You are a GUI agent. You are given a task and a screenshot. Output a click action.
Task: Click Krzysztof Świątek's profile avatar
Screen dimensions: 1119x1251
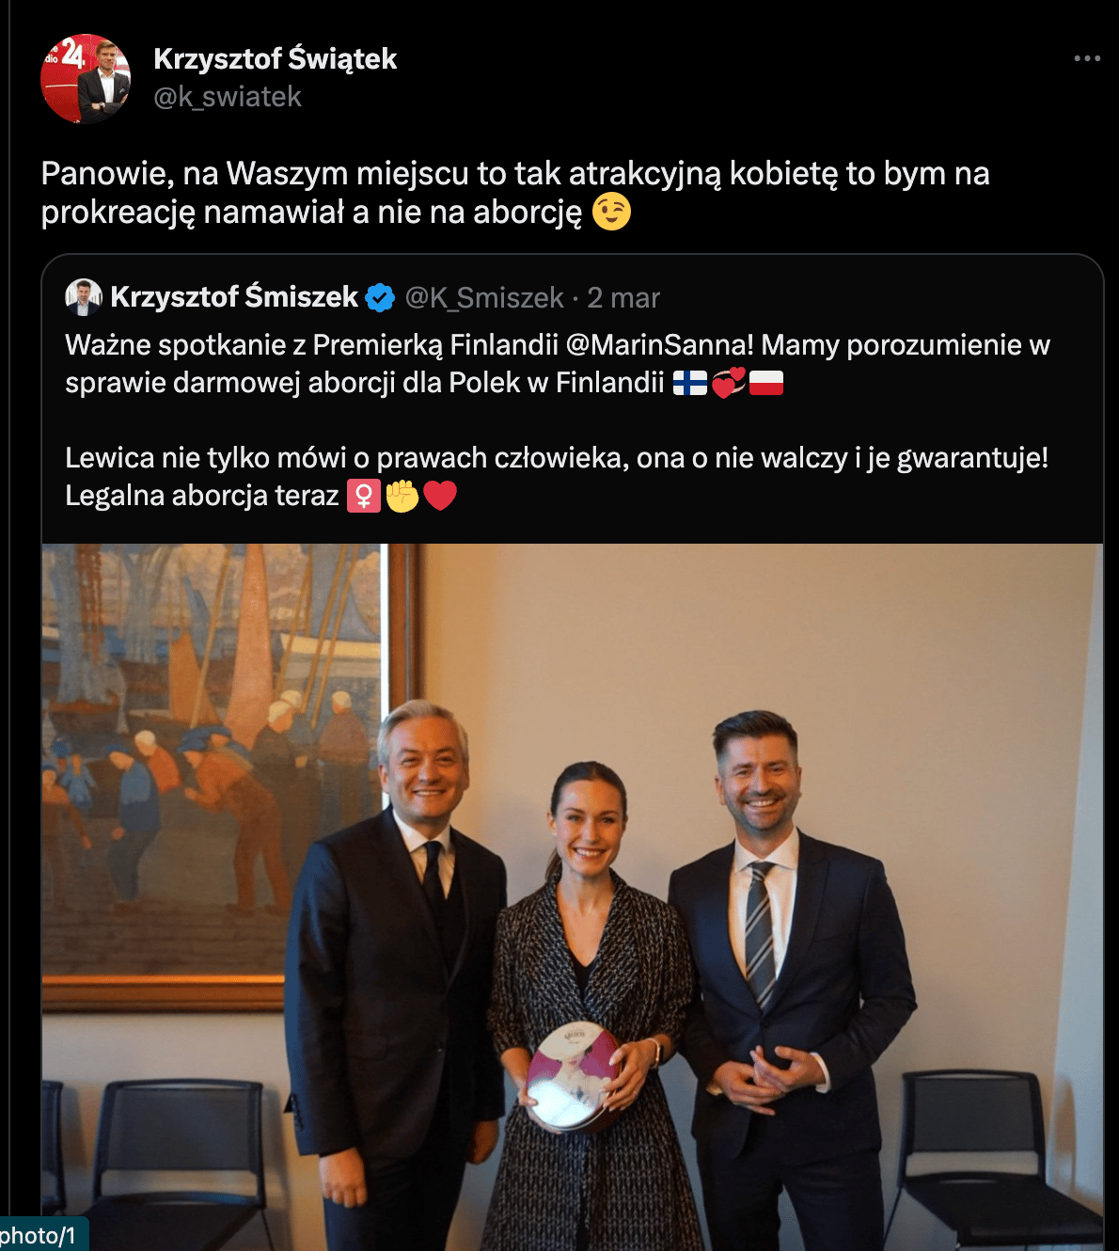[85, 79]
